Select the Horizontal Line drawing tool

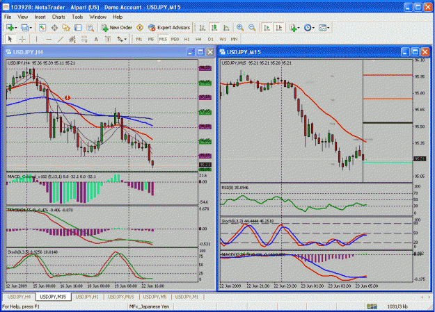(48, 39)
